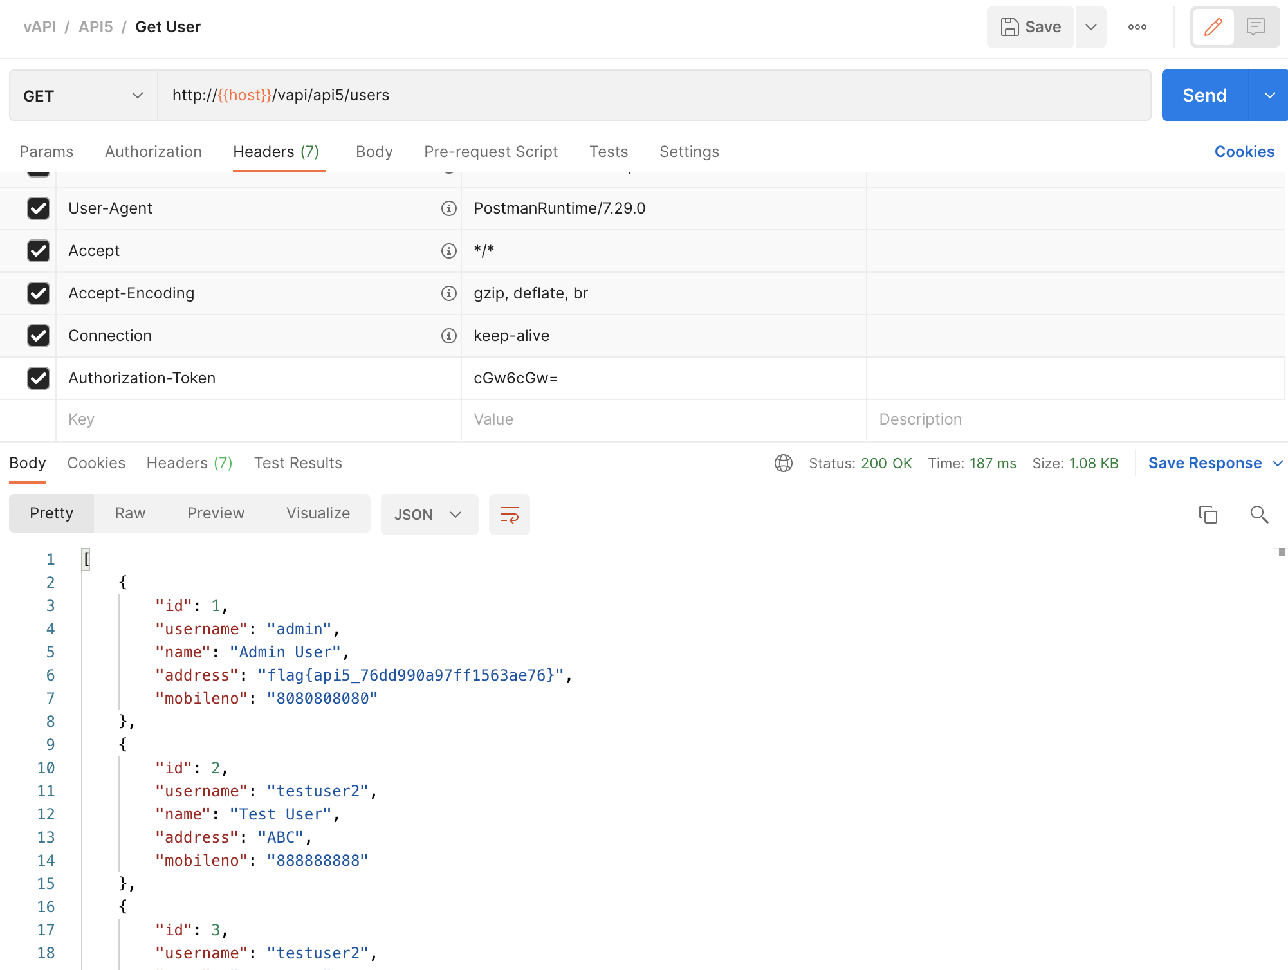Open the Settings tab

[x=689, y=152]
